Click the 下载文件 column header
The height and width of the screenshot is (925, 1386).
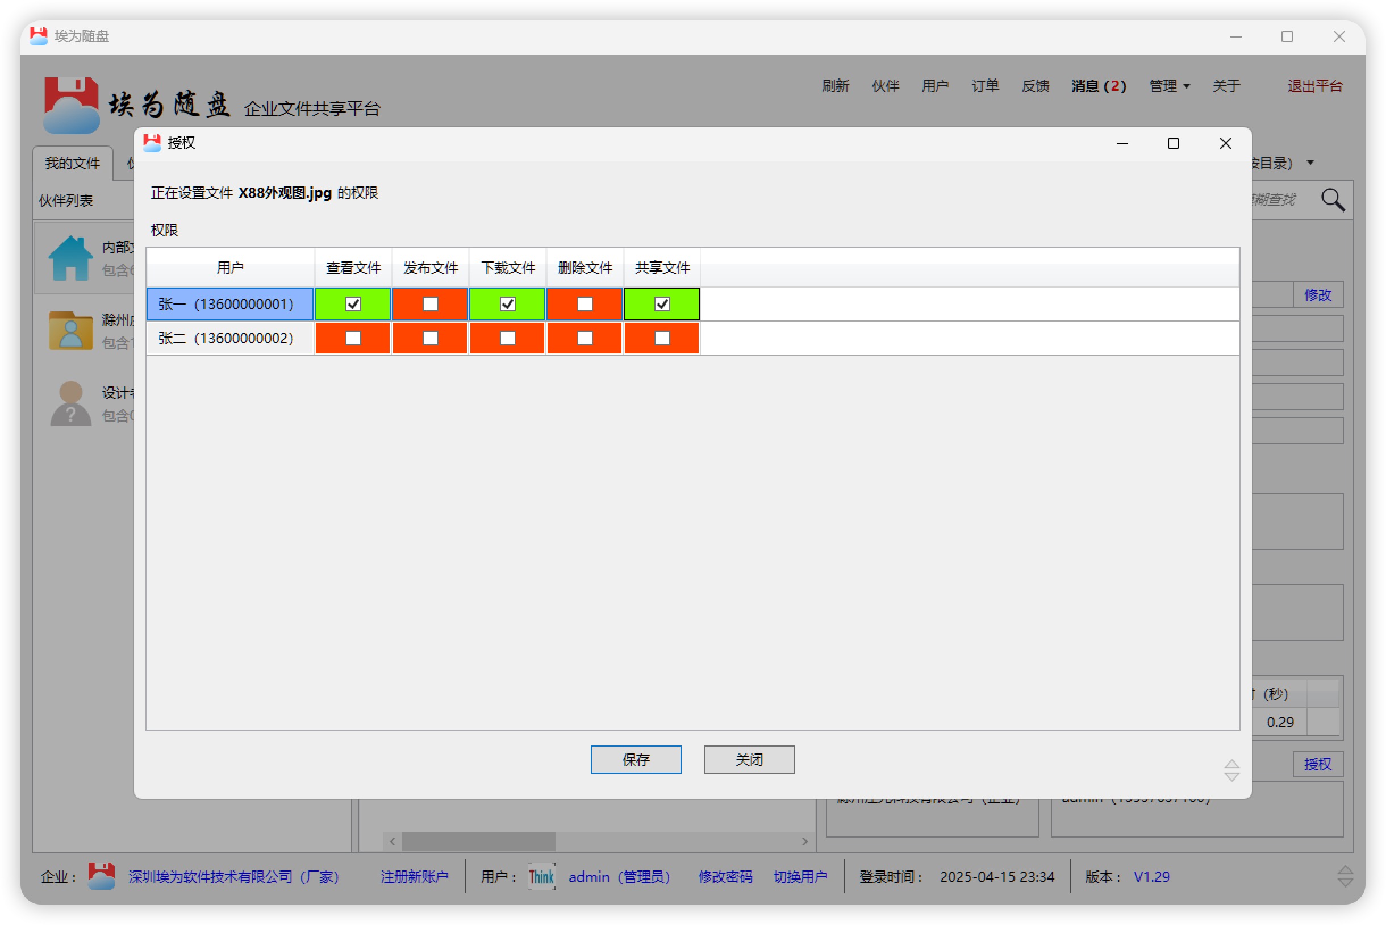(x=507, y=268)
